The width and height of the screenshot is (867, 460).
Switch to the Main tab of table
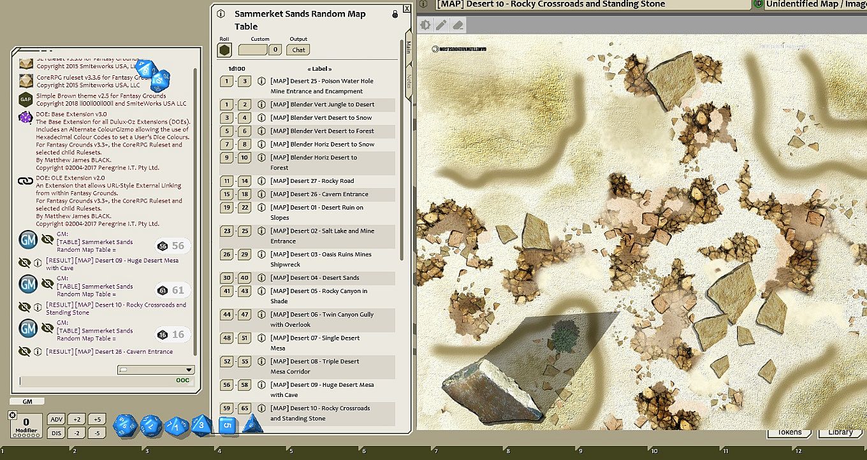point(408,48)
